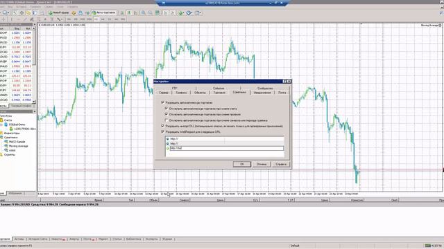The width and height of the screenshot is (444, 249).
Task: Select the robot expert in Navigator
Action: (x=12, y=150)
